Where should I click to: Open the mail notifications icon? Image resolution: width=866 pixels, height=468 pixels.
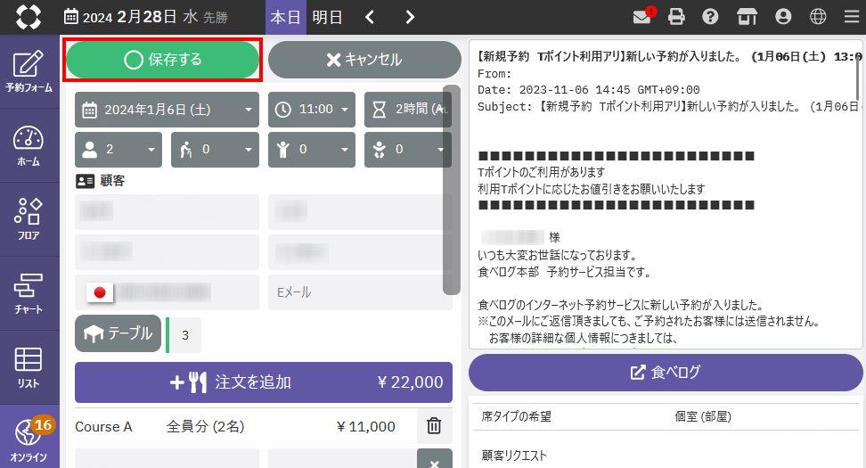641,17
